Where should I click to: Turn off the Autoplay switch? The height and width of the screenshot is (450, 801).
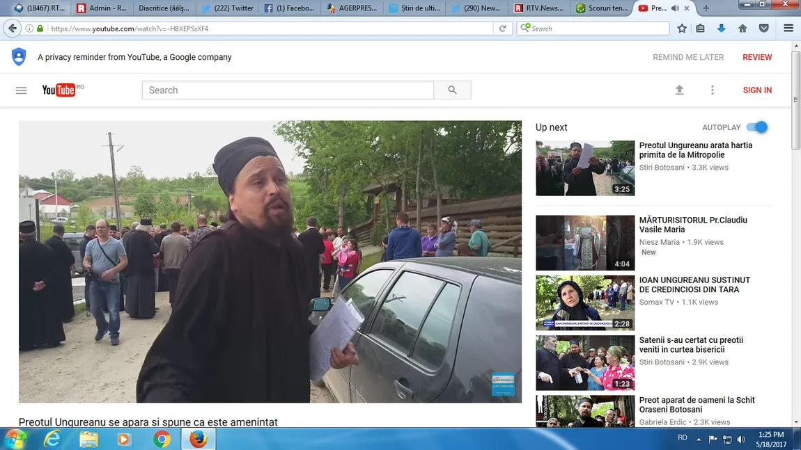tap(756, 127)
